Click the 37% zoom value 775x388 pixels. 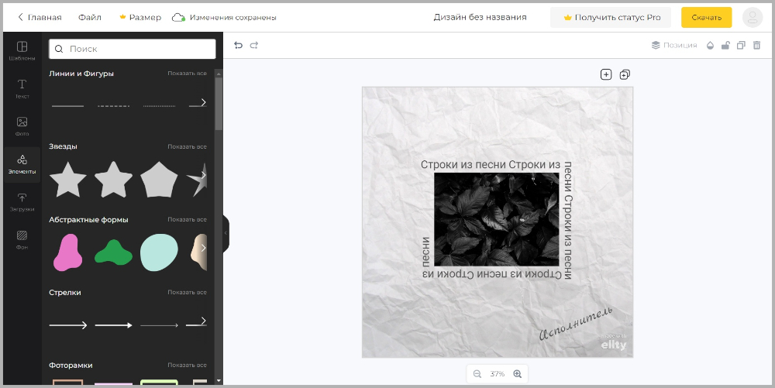pos(498,374)
